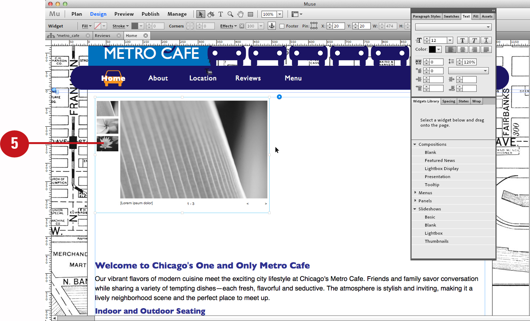Click Menu in the page navigation

pyautogui.click(x=293, y=78)
